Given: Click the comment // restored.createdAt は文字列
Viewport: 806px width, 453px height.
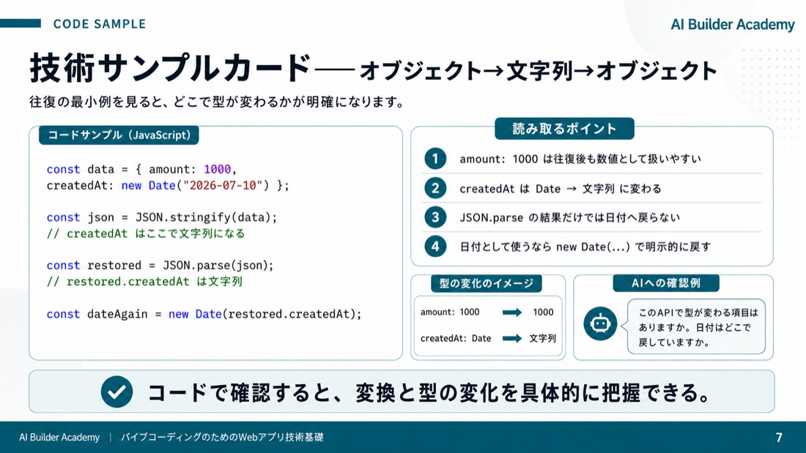Looking at the screenshot, I should [144, 282].
